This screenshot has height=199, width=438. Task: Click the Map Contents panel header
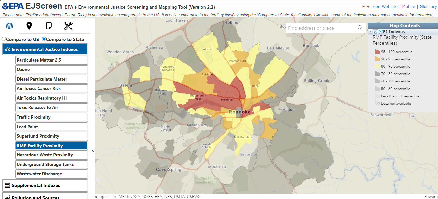403,25
